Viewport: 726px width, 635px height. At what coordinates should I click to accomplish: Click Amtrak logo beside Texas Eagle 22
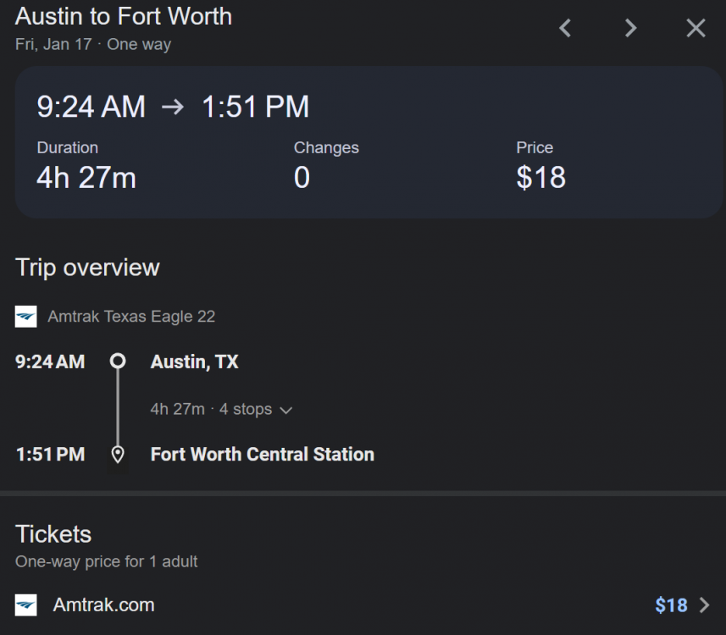pos(26,317)
